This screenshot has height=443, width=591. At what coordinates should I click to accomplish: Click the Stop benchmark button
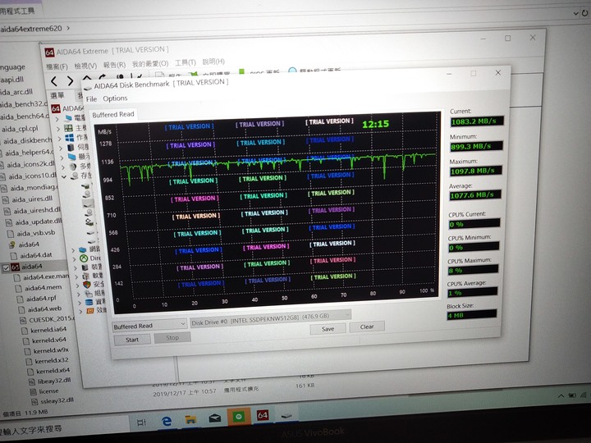pos(172,337)
